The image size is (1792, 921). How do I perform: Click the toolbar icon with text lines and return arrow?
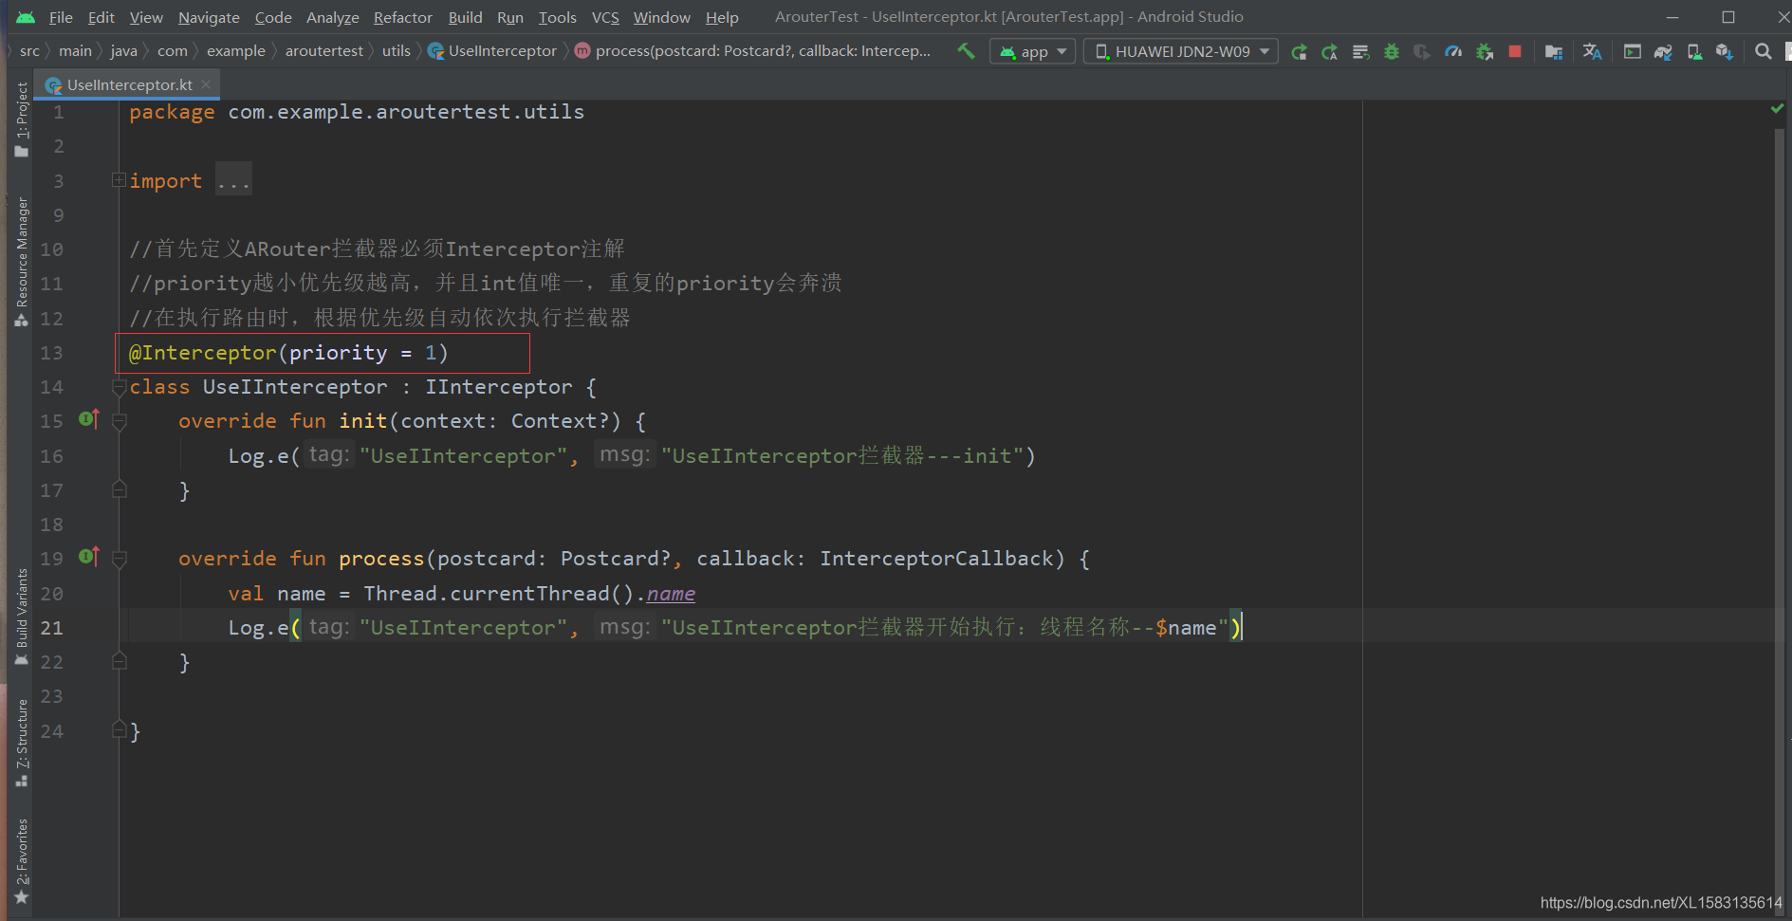click(x=1360, y=51)
